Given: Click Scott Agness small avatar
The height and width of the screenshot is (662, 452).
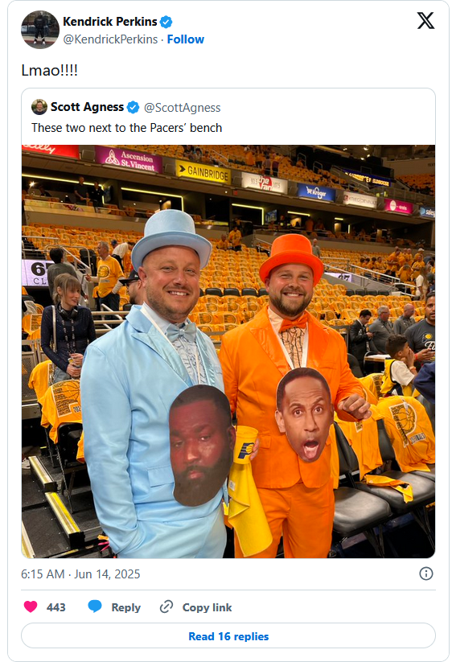Looking at the screenshot, I should coord(39,107).
